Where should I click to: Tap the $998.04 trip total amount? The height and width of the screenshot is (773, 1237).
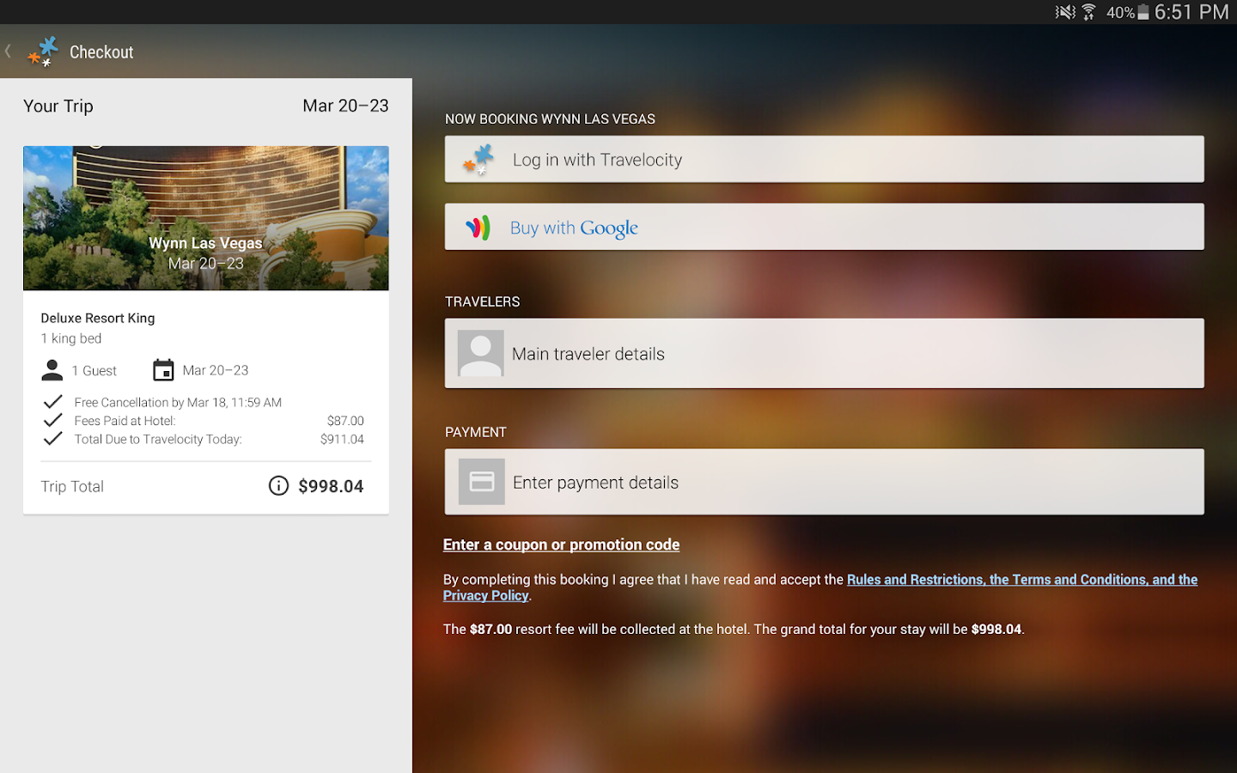(x=331, y=486)
